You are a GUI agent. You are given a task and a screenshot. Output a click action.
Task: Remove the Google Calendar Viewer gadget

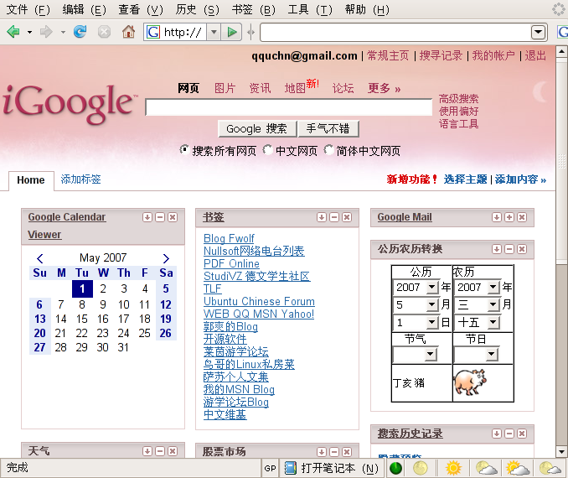[173, 217]
